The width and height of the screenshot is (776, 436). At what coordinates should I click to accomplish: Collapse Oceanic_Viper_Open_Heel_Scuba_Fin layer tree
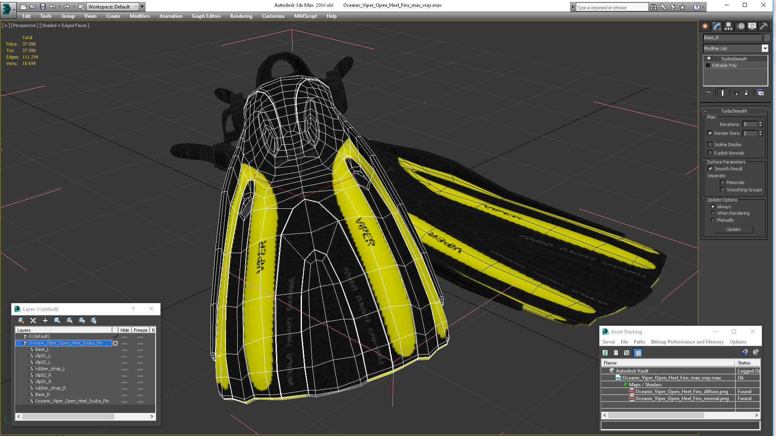pos(19,343)
